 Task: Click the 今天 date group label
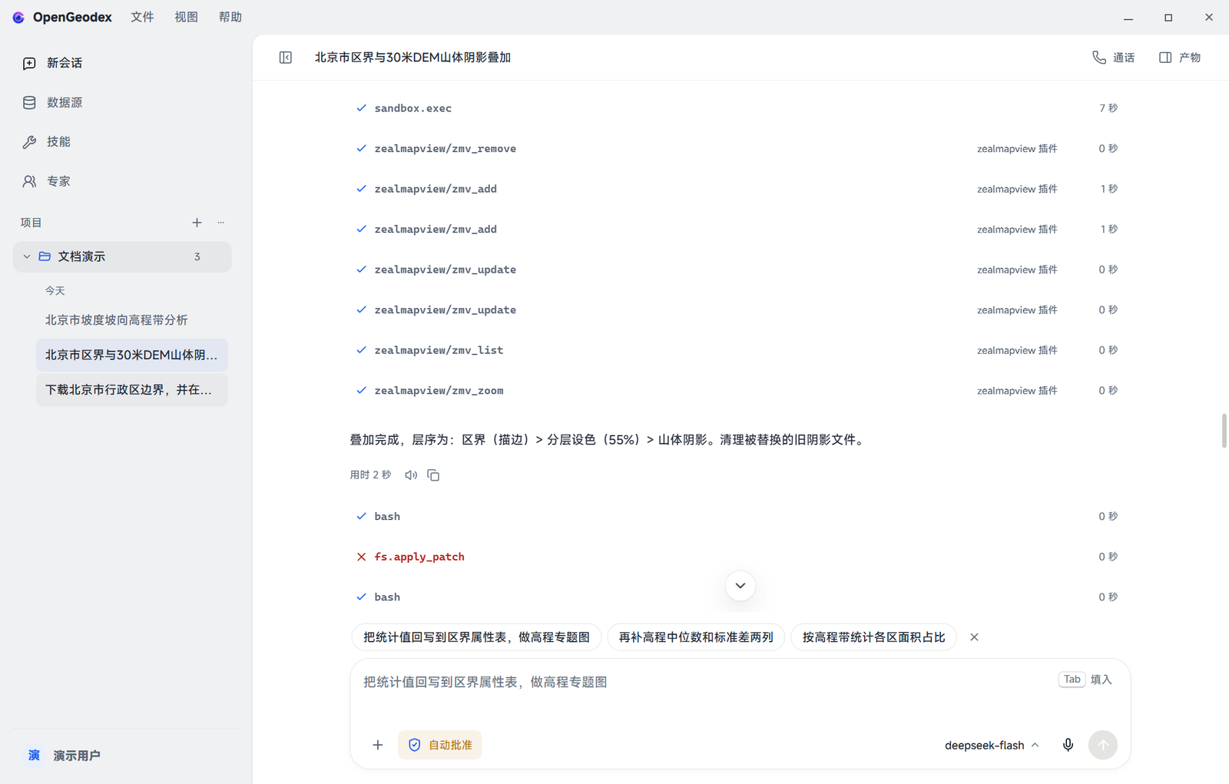(55, 291)
